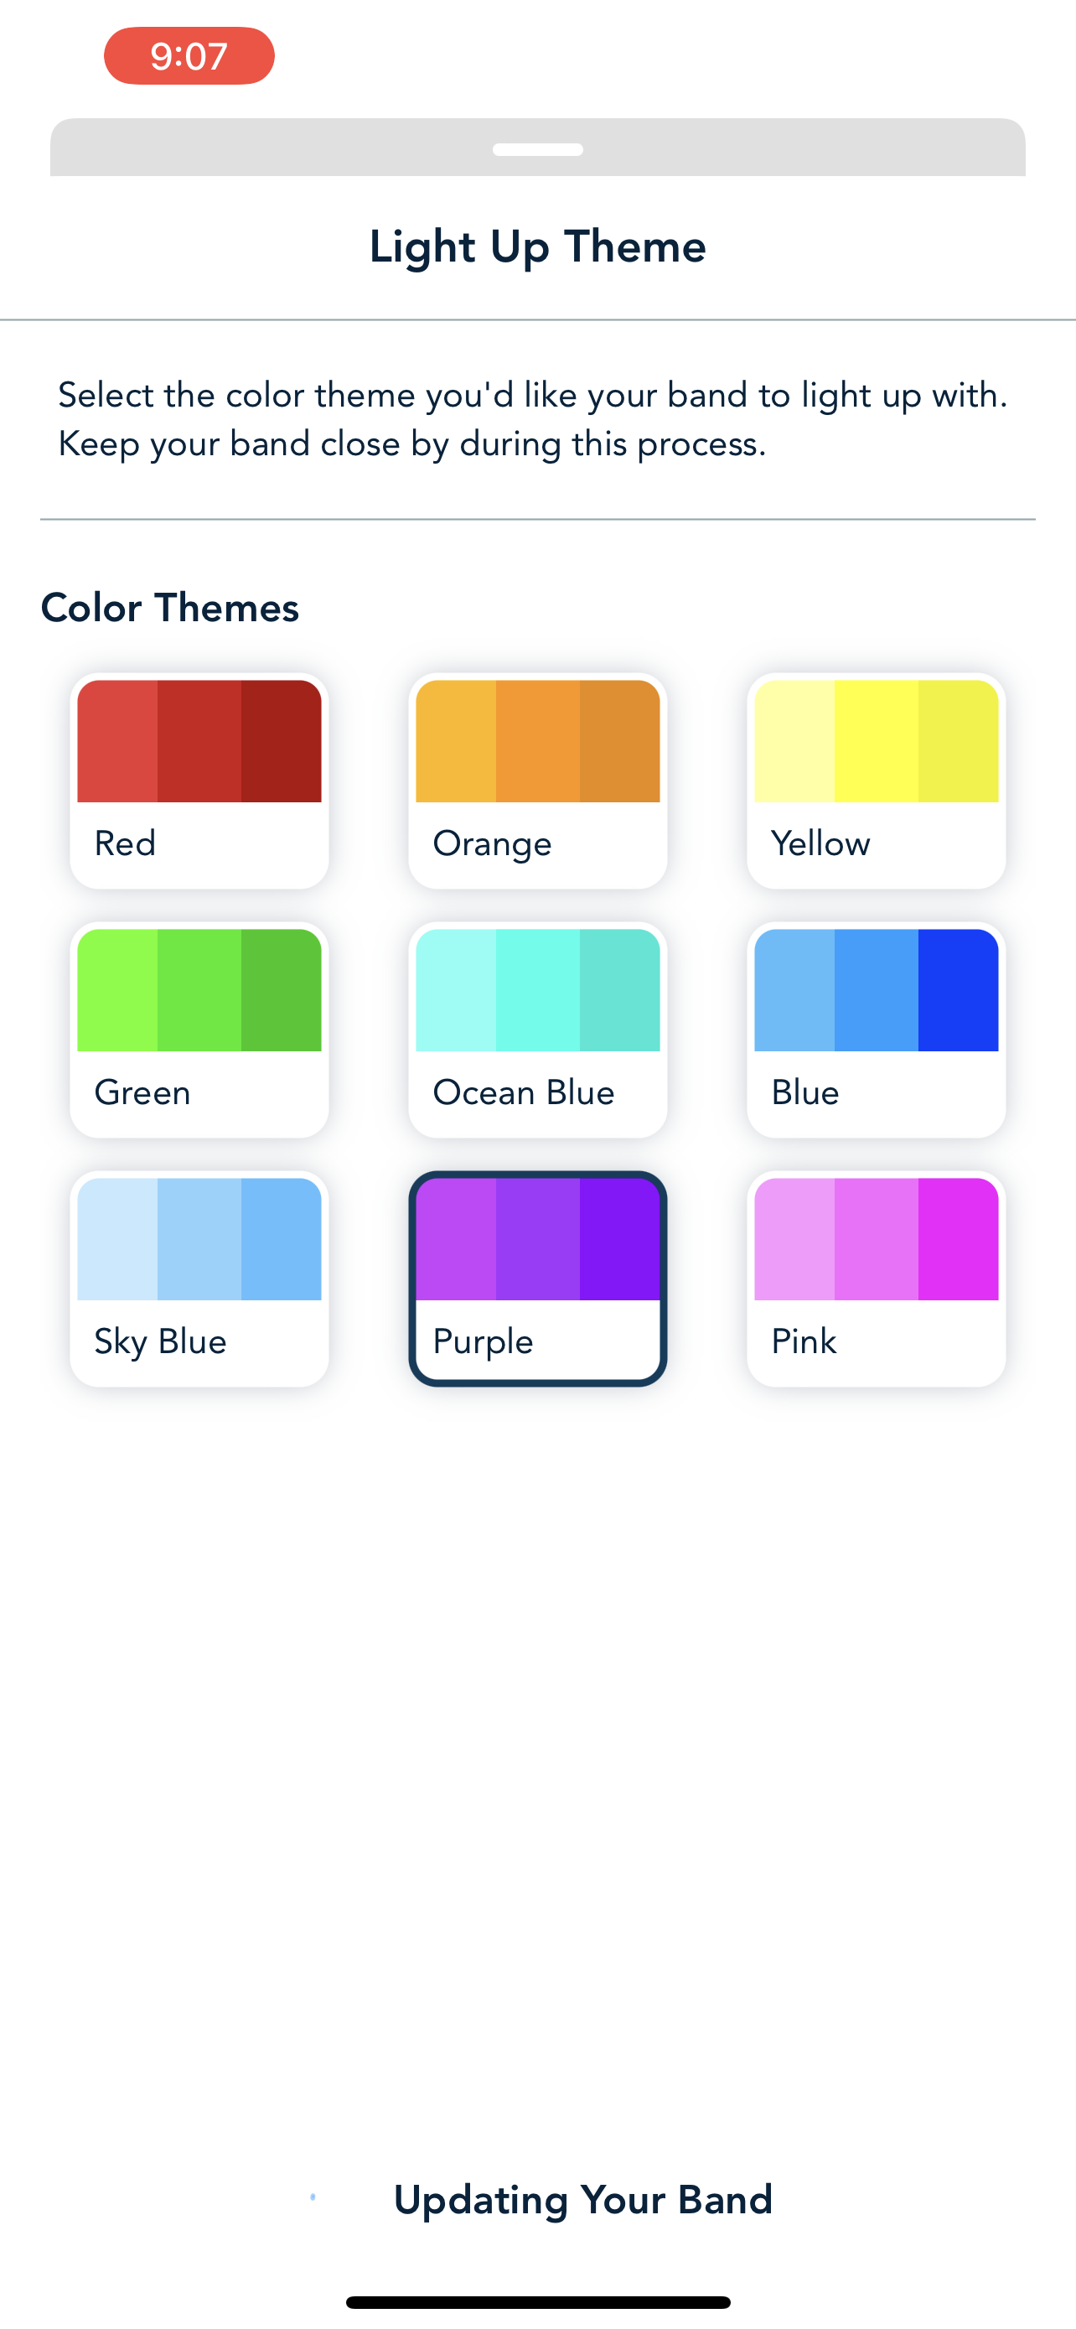Select the Pink color theme
The width and height of the screenshot is (1076, 2329).
(x=876, y=1278)
